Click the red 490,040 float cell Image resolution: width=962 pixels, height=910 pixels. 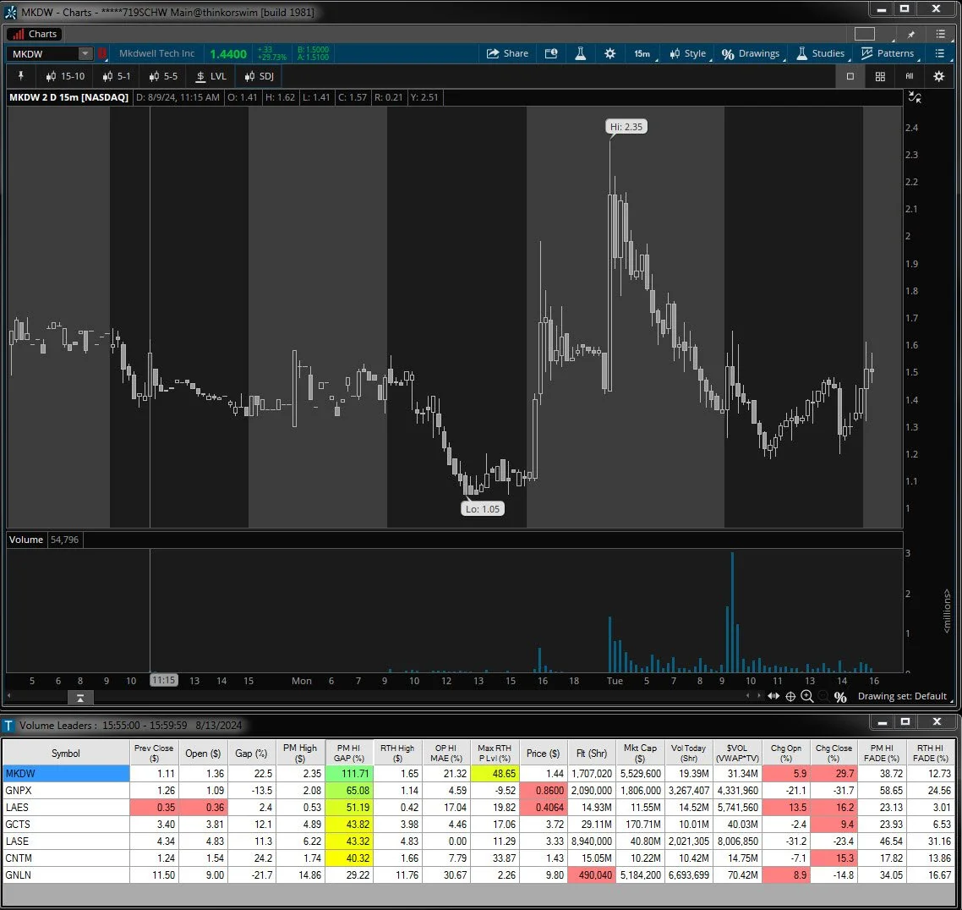coord(592,875)
